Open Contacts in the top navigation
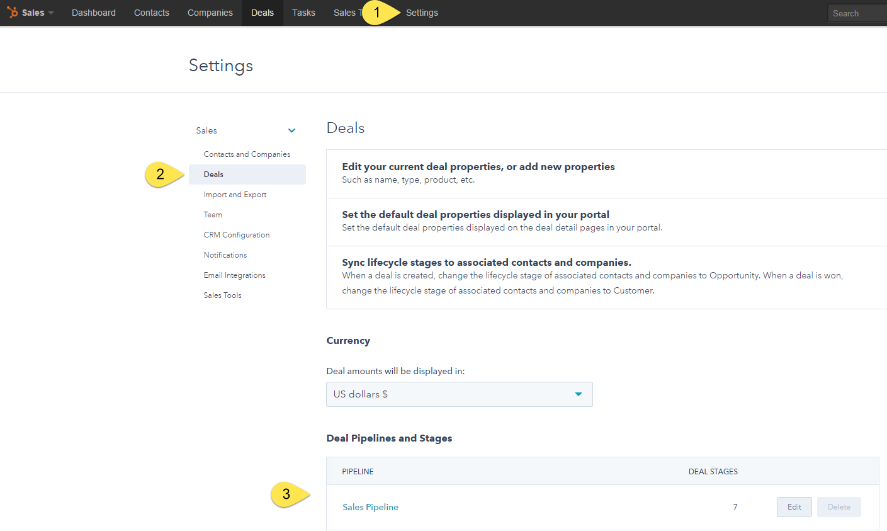This screenshot has width=887, height=531. point(152,13)
